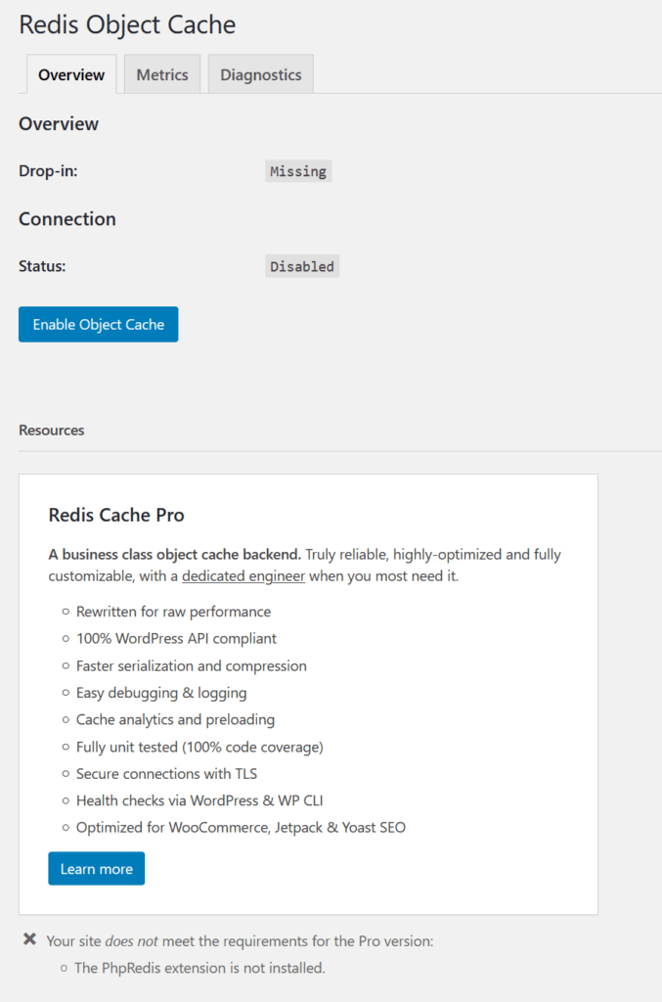Image resolution: width=662 pixels, height=1002 pixels.
Task: Click the Status label
Action: 42,266
